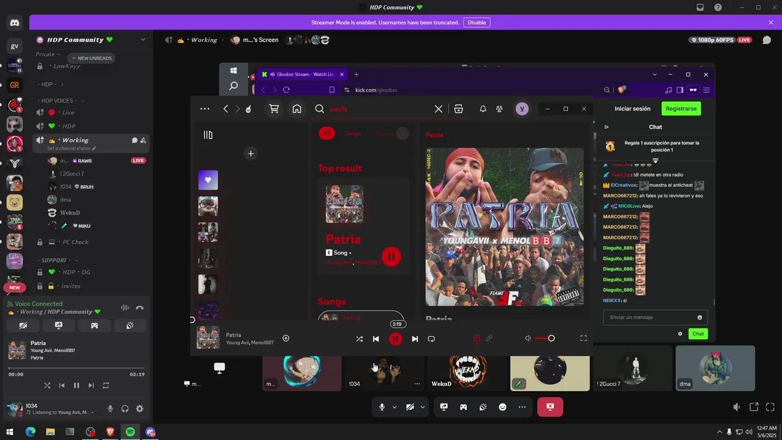Seek the Discord Spotify progress bar
782x440 pixels.
pos(76,368)
